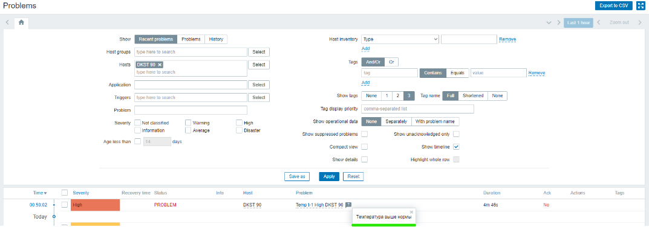The image size is (649, 227).
Task: Select the Problems show option
Action: coord(191,39)
